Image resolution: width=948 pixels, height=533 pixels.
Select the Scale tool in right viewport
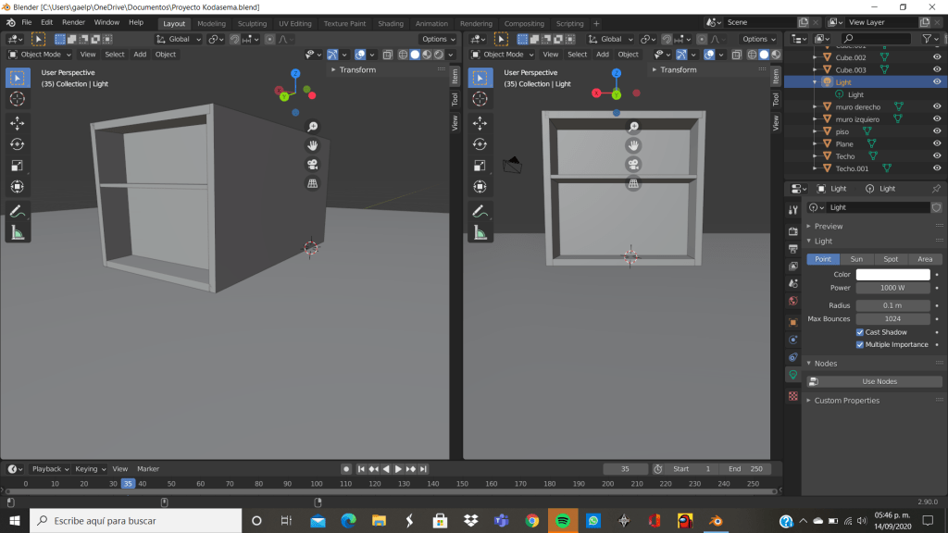[480, 166]
